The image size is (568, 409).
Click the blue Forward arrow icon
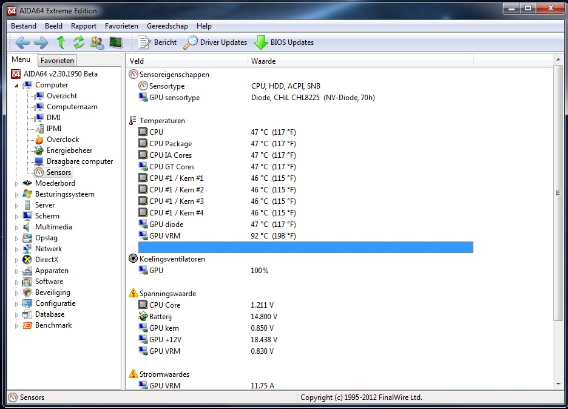pyautogui.click(x=41, y=42)
